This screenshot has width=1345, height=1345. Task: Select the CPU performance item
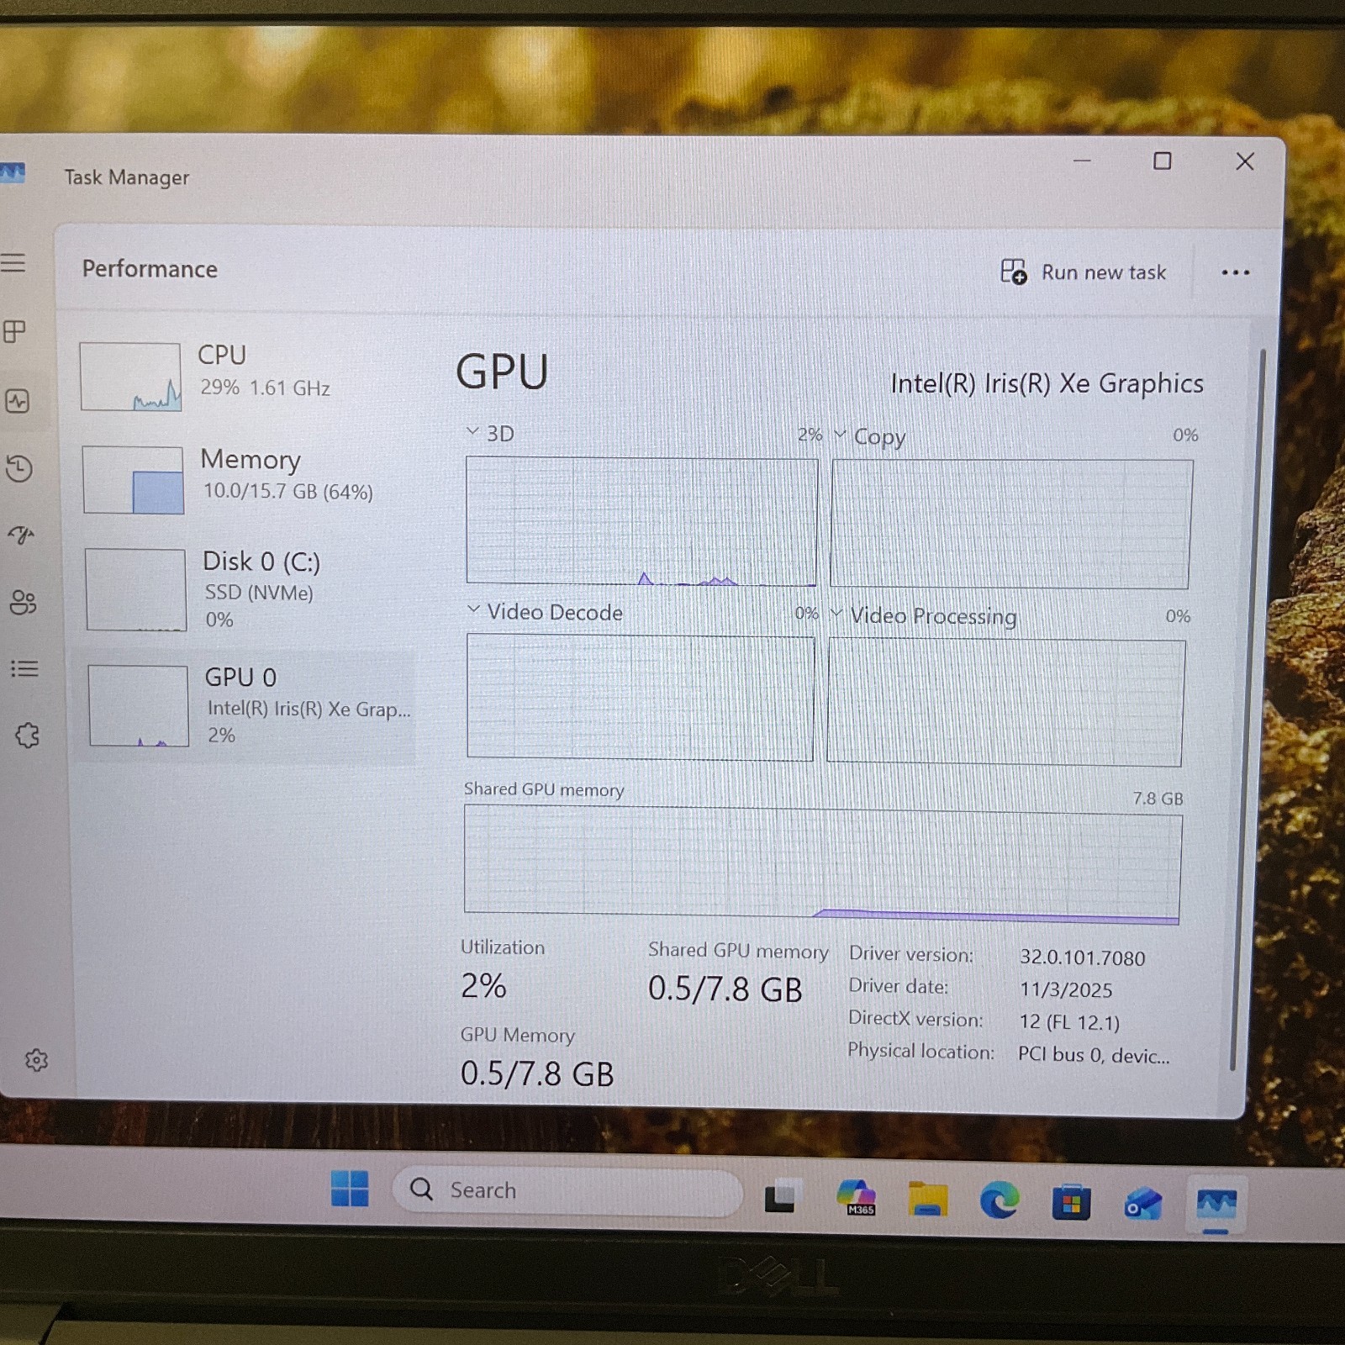[244, 374]
